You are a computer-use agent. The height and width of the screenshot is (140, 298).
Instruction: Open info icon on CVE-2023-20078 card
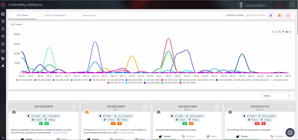[73, 107]
